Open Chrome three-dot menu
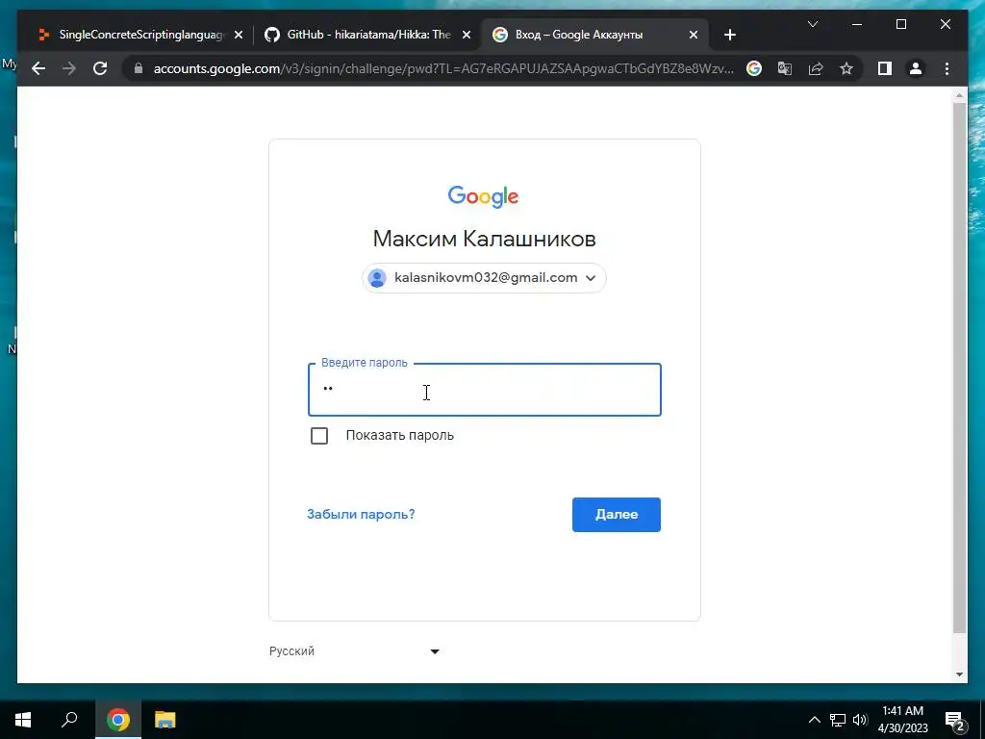This screenshot has height=739, width=985. pos(947,68)
